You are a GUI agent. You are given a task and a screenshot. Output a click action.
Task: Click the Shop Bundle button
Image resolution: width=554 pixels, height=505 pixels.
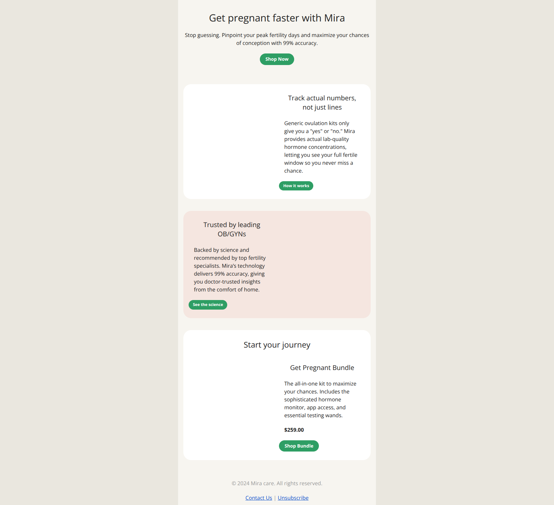tap(299, 446)
